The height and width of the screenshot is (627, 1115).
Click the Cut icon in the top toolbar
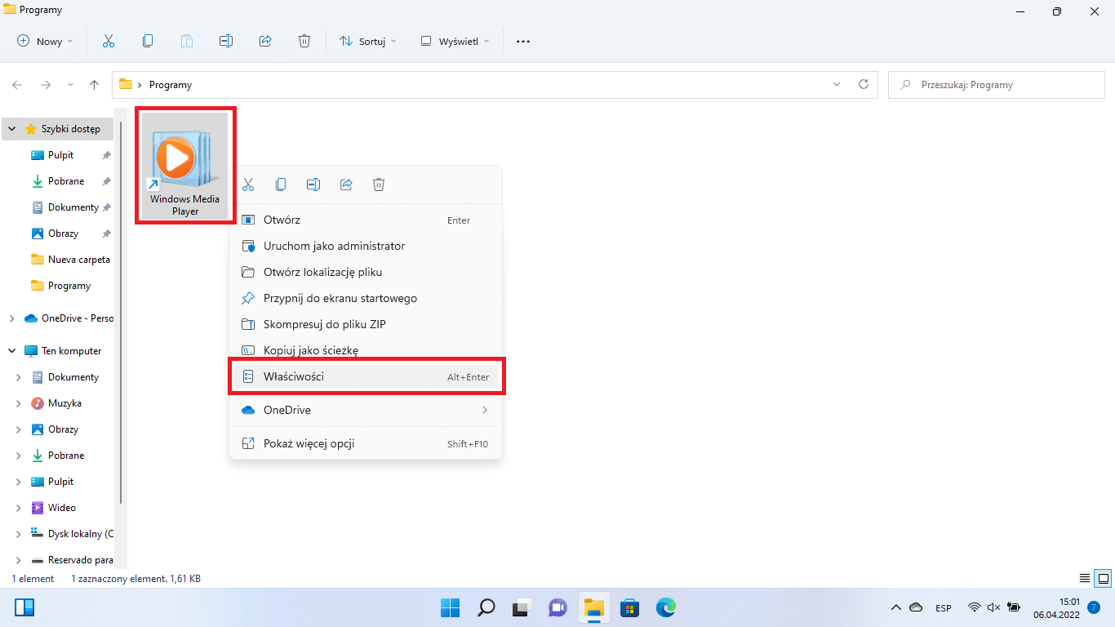pyautogui.click(x=108, y=41)
